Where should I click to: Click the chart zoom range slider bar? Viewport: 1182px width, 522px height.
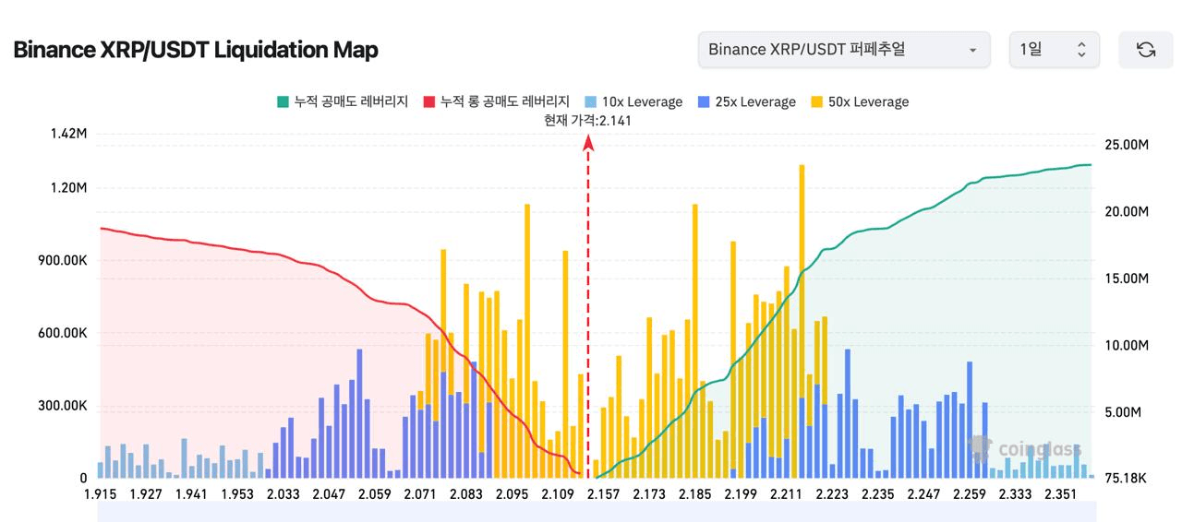597,512
